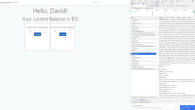Stop recording network log (red dot)
195x110 pixels.
point(132,3)
